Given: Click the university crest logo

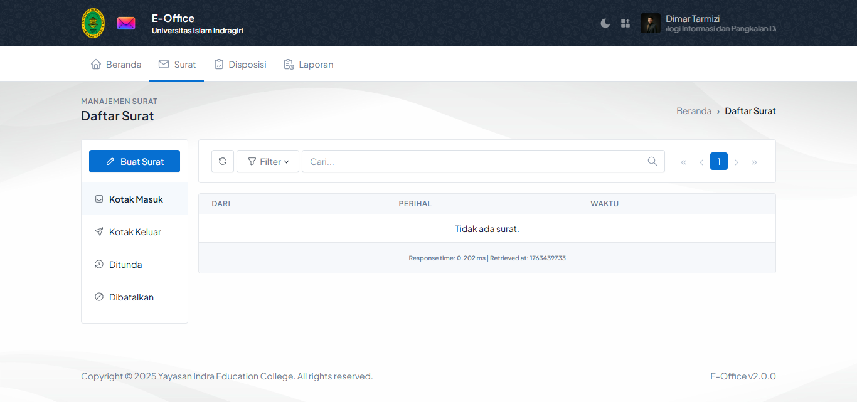Looking at the screenshot, I should (x=93, y=23).
